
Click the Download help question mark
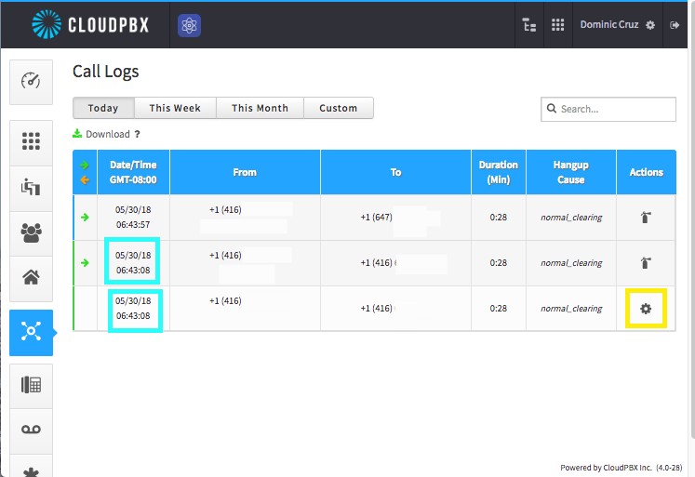pyautogui.click(x=138, y=134)
